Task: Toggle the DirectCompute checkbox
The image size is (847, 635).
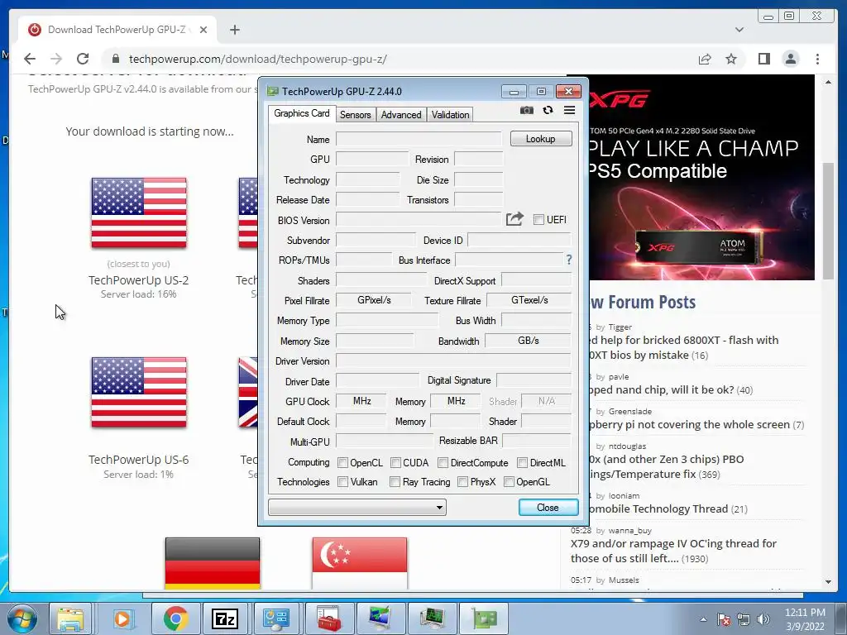Action: 443,463
